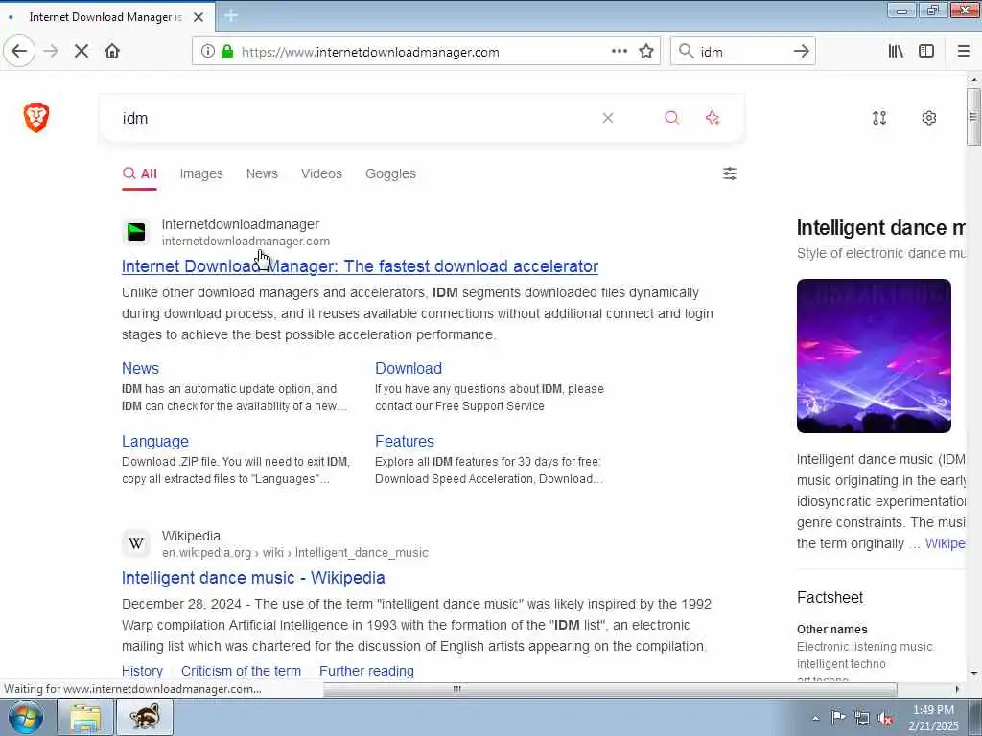Open Brave Search settings gear

tap(928, 118)
